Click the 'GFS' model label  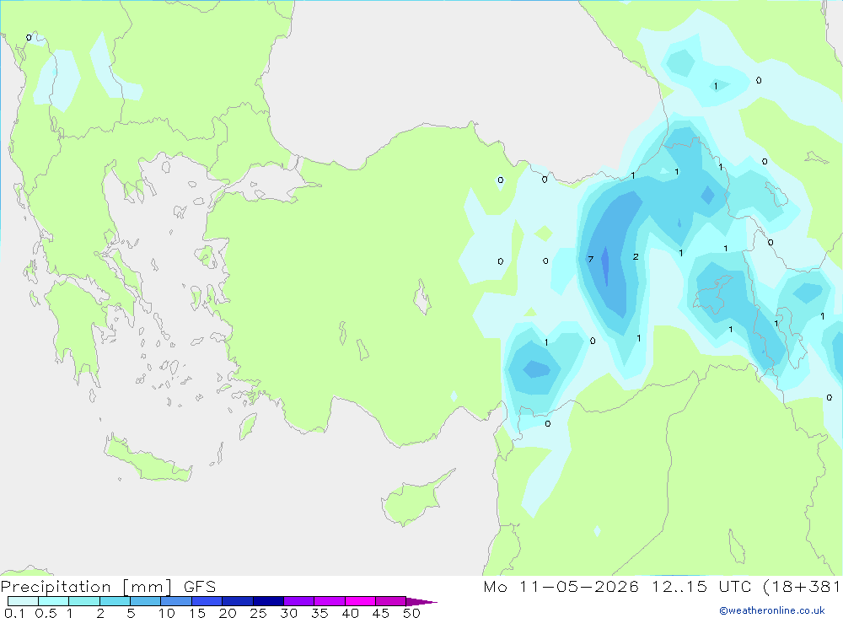coord(200,587)
